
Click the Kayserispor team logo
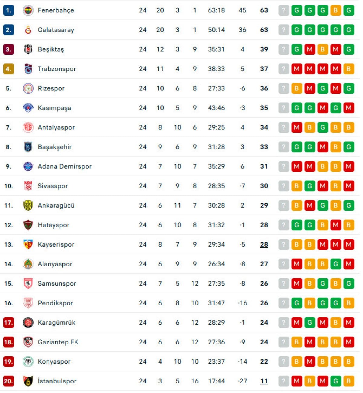point(28,244)
